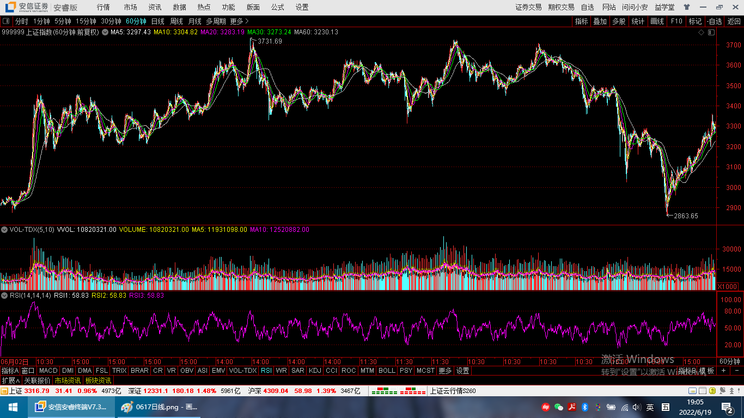
Task: Expand the 更多 period options
Action: coord(239,21)
